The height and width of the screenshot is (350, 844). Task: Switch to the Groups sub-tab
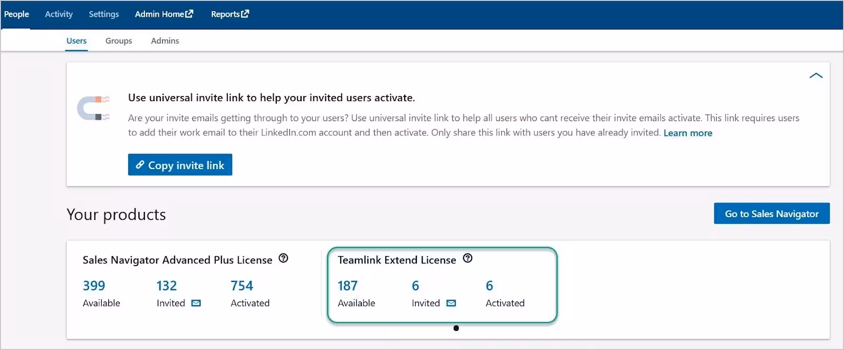(119, 41)
